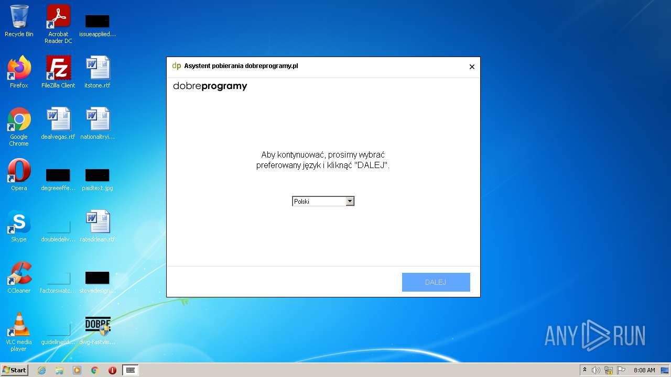Close the Asystent pobierania window
671x377 pixels.
[x=472, y=66]
